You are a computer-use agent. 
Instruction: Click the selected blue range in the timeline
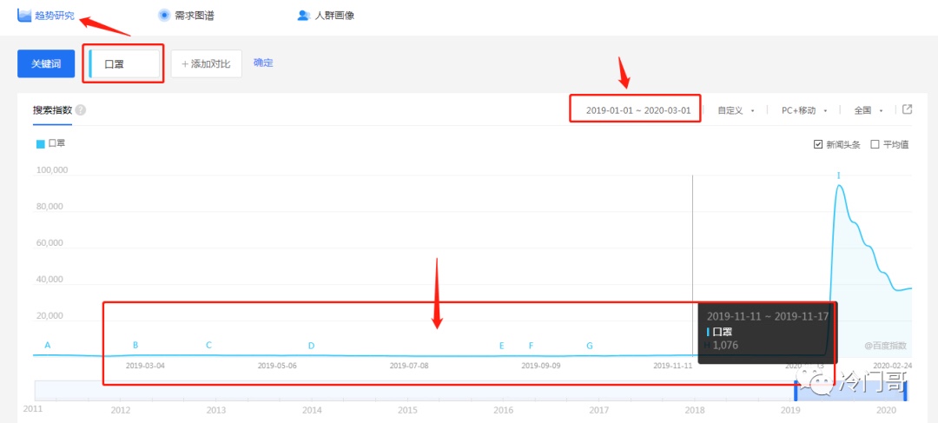pyautogui.click(x=851, y=391)
